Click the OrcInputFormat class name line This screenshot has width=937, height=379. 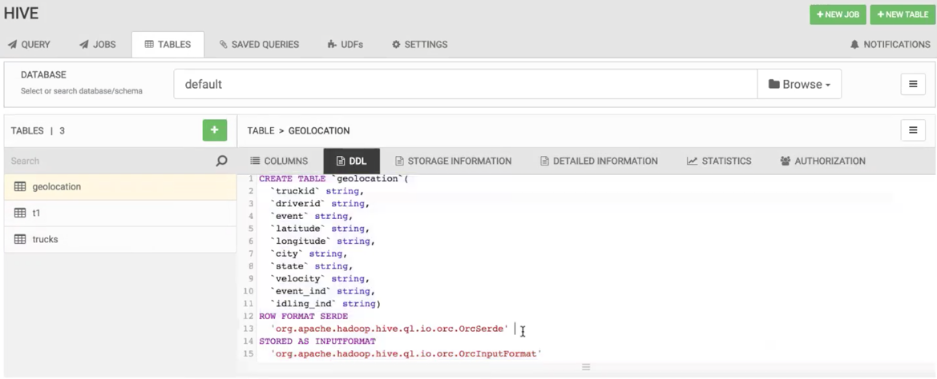(x=406, y=354)
